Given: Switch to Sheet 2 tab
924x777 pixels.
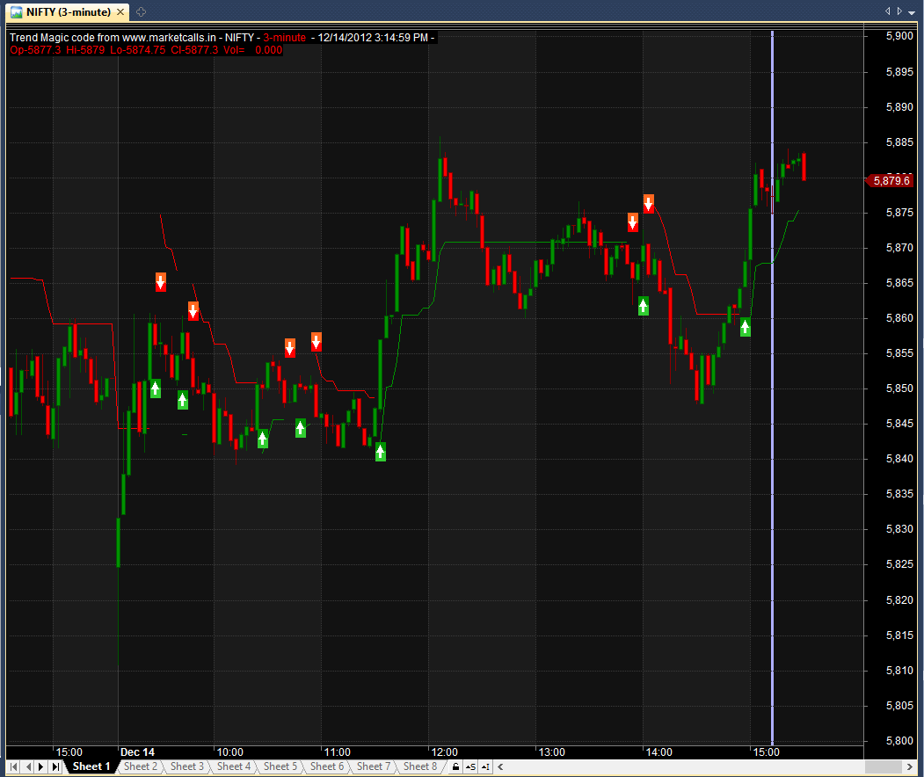Looking at the screenshot, I should [x=141, y=766].
